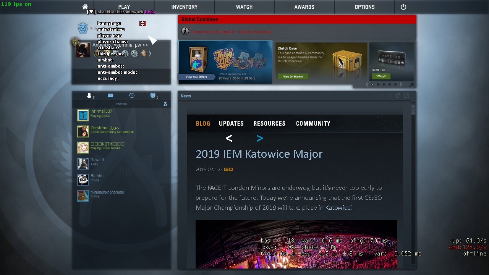Switch to the COMMUNITY tab
489x275 pixels.
[x=313, y=123]
